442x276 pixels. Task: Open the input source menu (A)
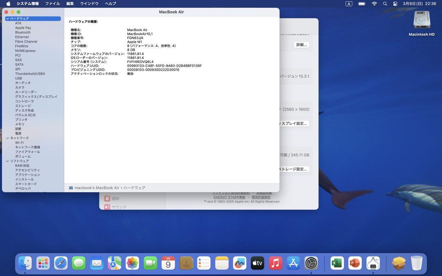point(349,4)
